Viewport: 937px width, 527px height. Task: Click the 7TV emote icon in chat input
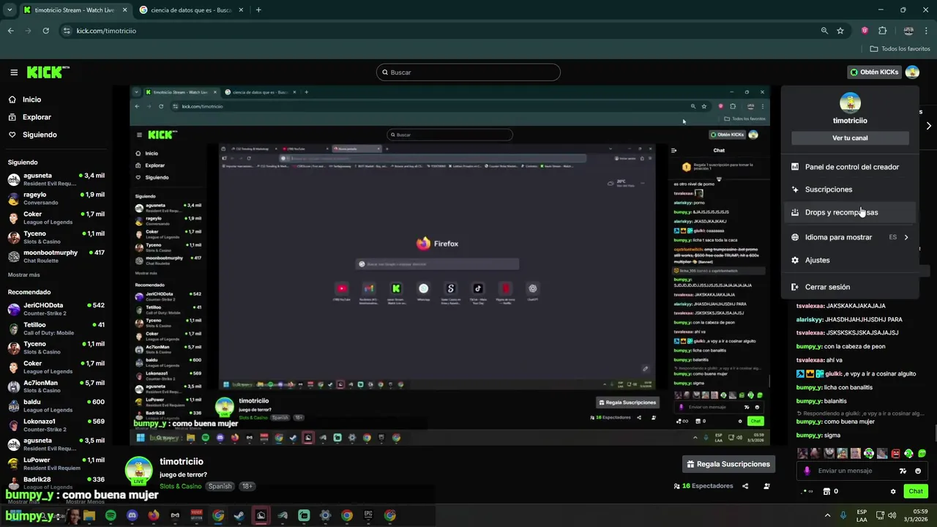903,471
